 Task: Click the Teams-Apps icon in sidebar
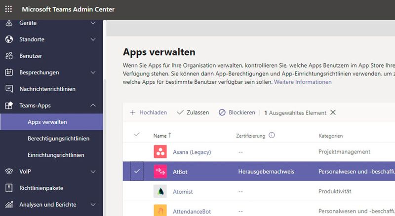(x=9, y=106)
